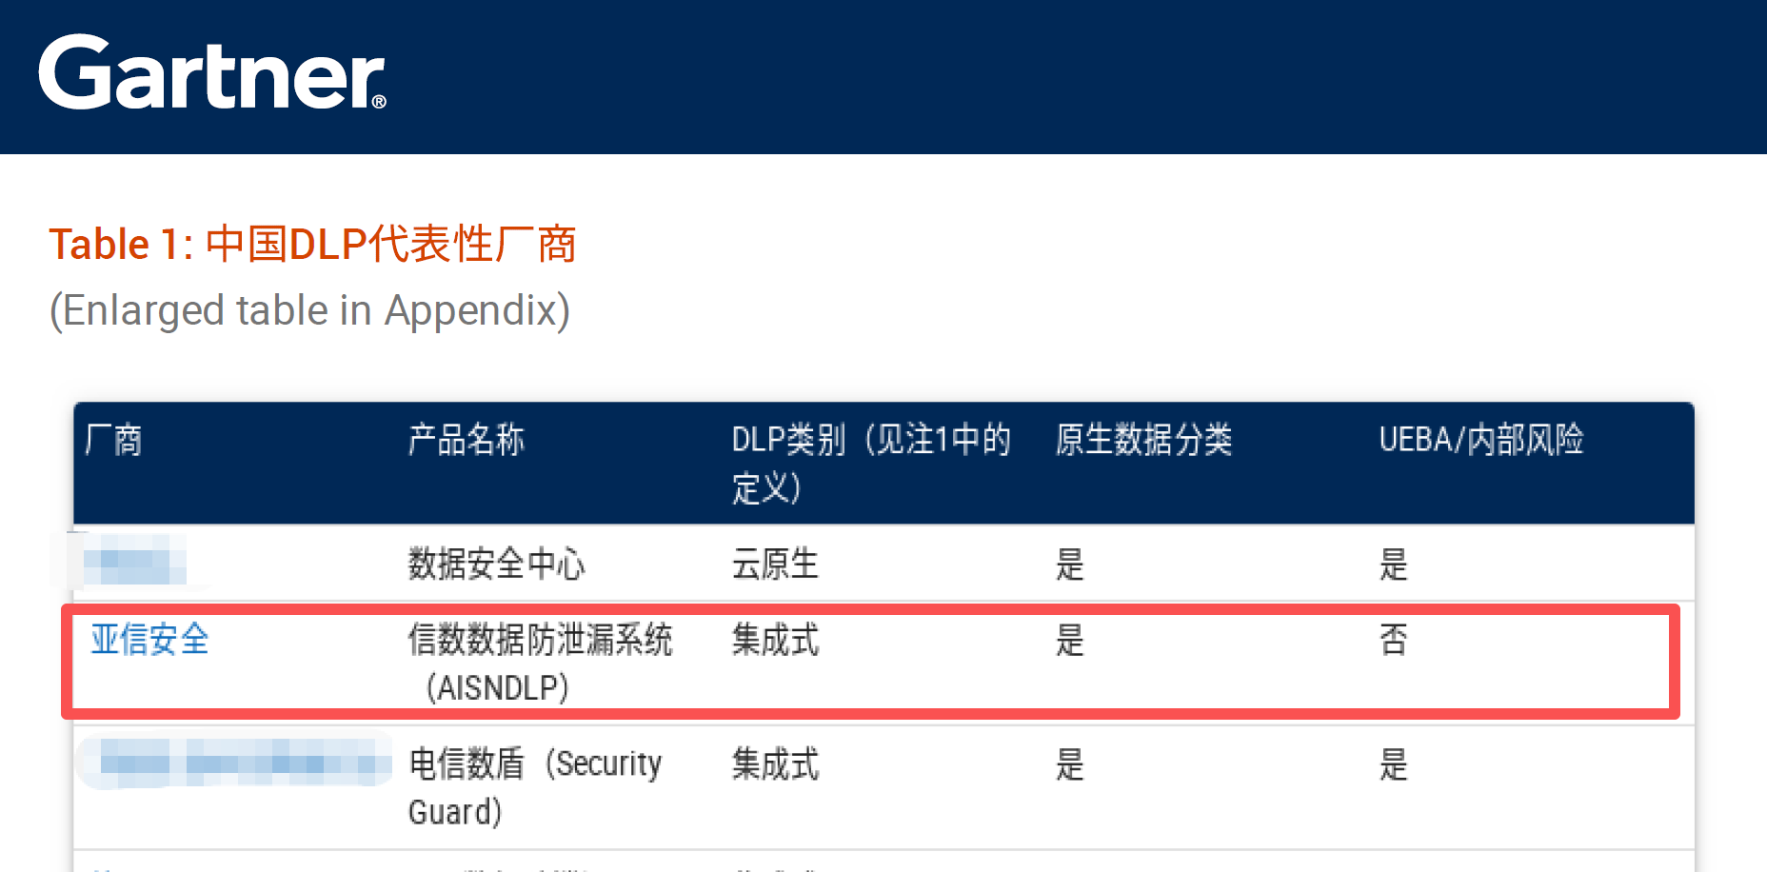Click the 云原生 category cell
This screenshot has width=1767, height=872.
[775, 565]
